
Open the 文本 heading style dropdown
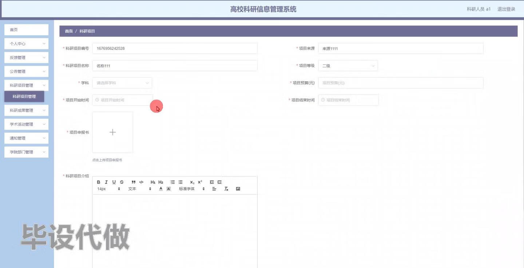coord(140,189)
